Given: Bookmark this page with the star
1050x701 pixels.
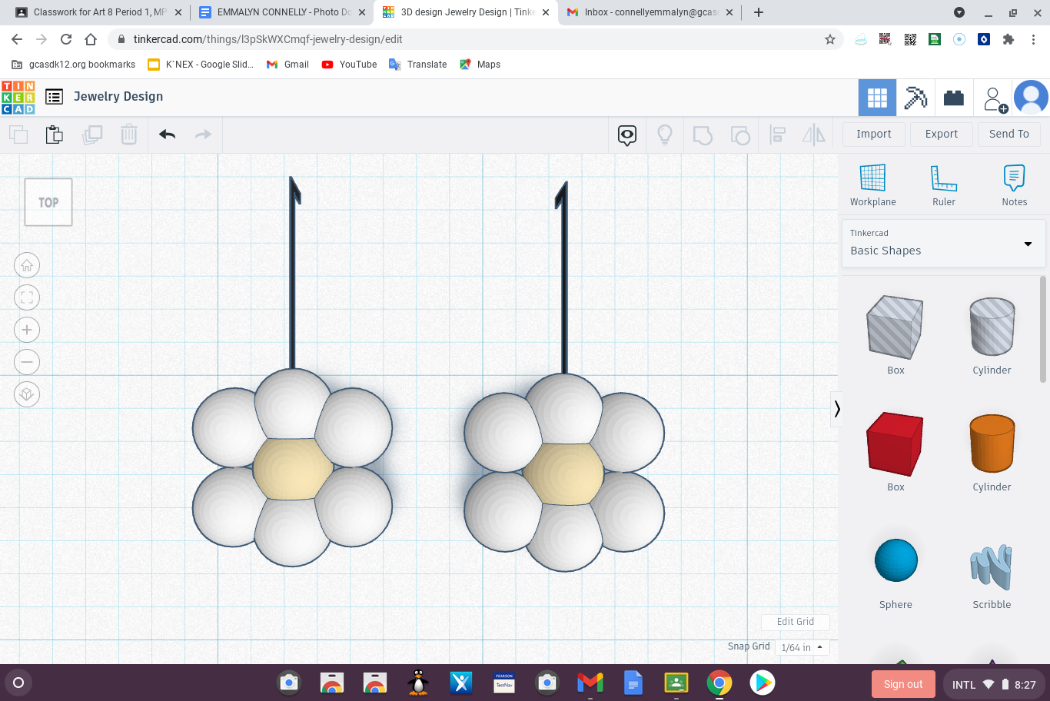Looking at the screenshot, I should pos(830,39).
